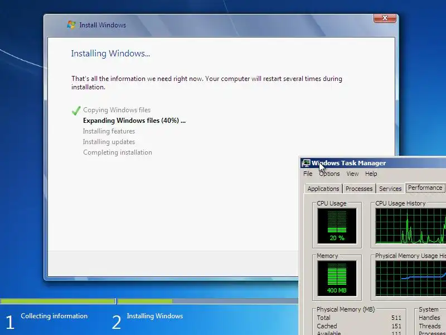Switch to the Services tab
This screenshot has width=446, height=335.
coord(390,189)
